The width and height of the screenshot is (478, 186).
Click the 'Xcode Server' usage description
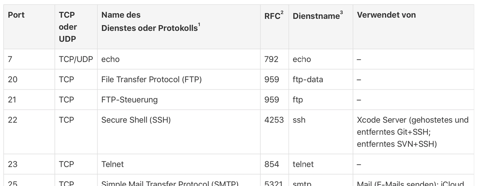(x=413, y=132)
